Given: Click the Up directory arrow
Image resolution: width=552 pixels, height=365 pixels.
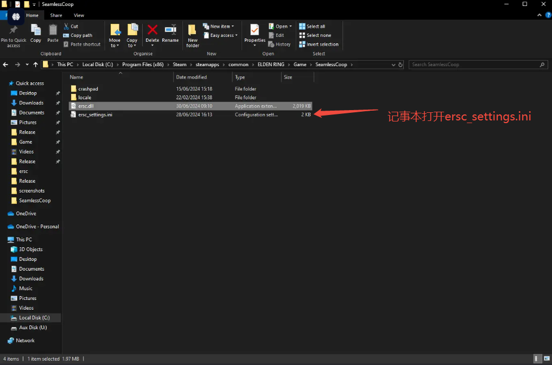Looking at the screenshot, I should point(36,65).
